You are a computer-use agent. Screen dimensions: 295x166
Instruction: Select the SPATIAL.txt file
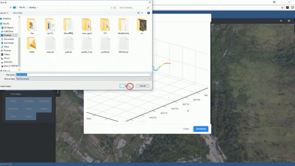124,45
